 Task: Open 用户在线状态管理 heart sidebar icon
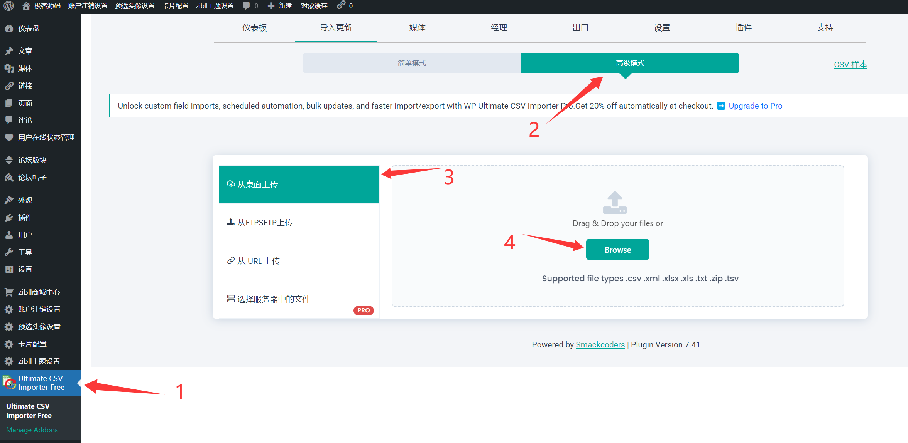pos(9,137)
